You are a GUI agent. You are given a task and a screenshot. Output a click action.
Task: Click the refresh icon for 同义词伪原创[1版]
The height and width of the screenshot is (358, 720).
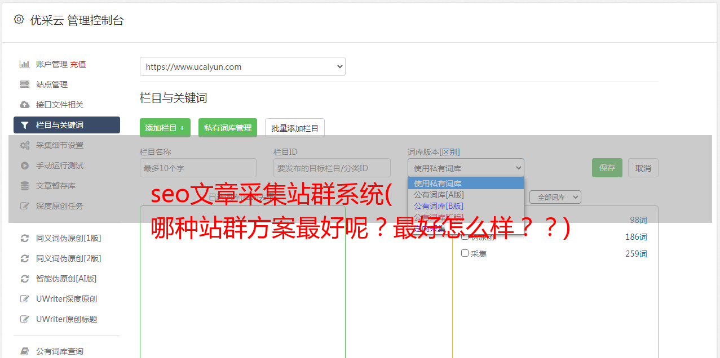(x=25, y=238)
